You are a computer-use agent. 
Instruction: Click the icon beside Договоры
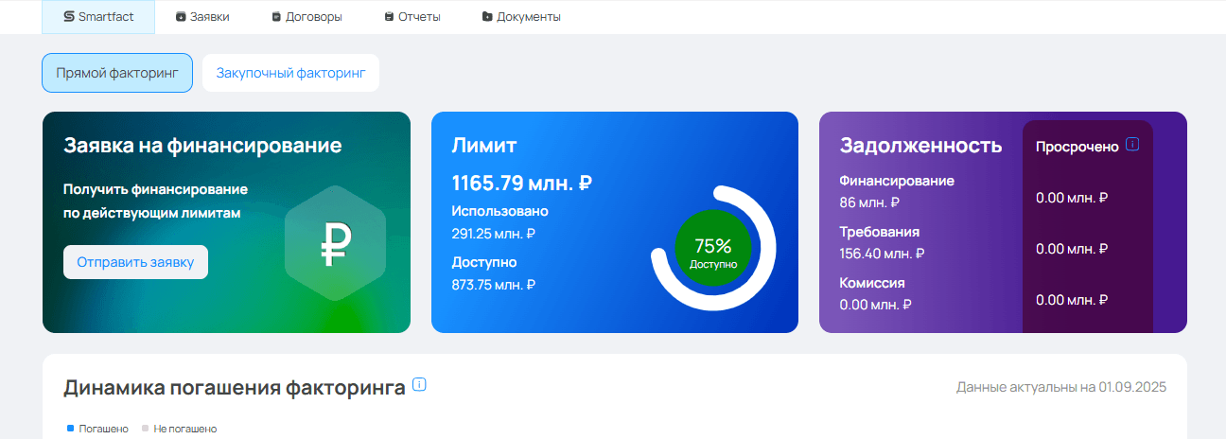(x=276, y=17)
